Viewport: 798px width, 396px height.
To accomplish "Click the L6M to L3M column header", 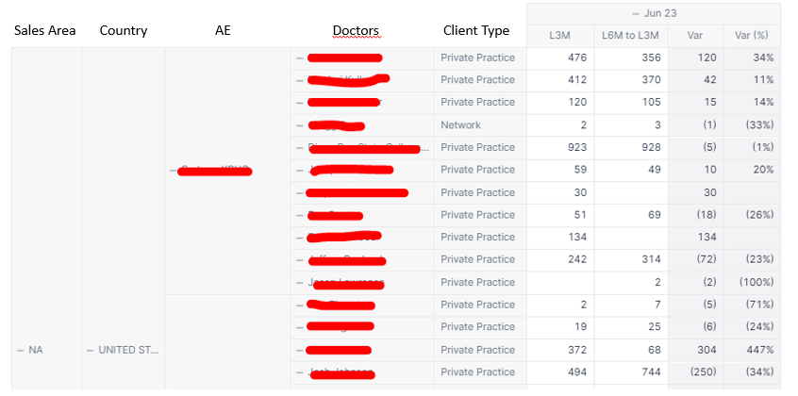I will (631, 36).
